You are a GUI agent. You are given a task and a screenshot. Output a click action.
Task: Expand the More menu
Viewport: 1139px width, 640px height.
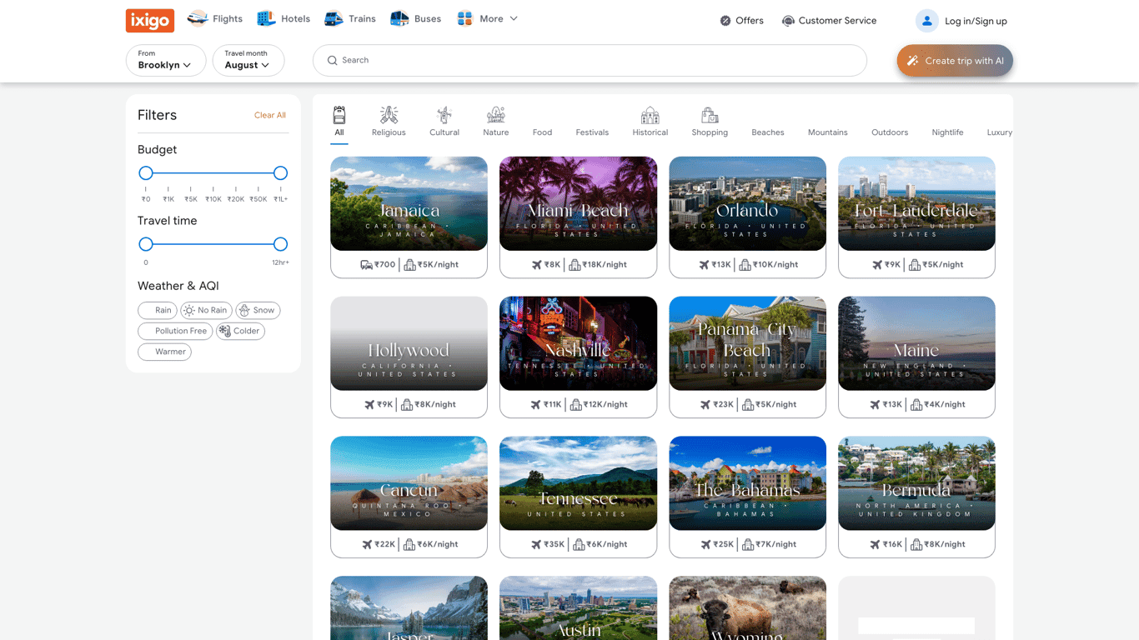[488, 19]
